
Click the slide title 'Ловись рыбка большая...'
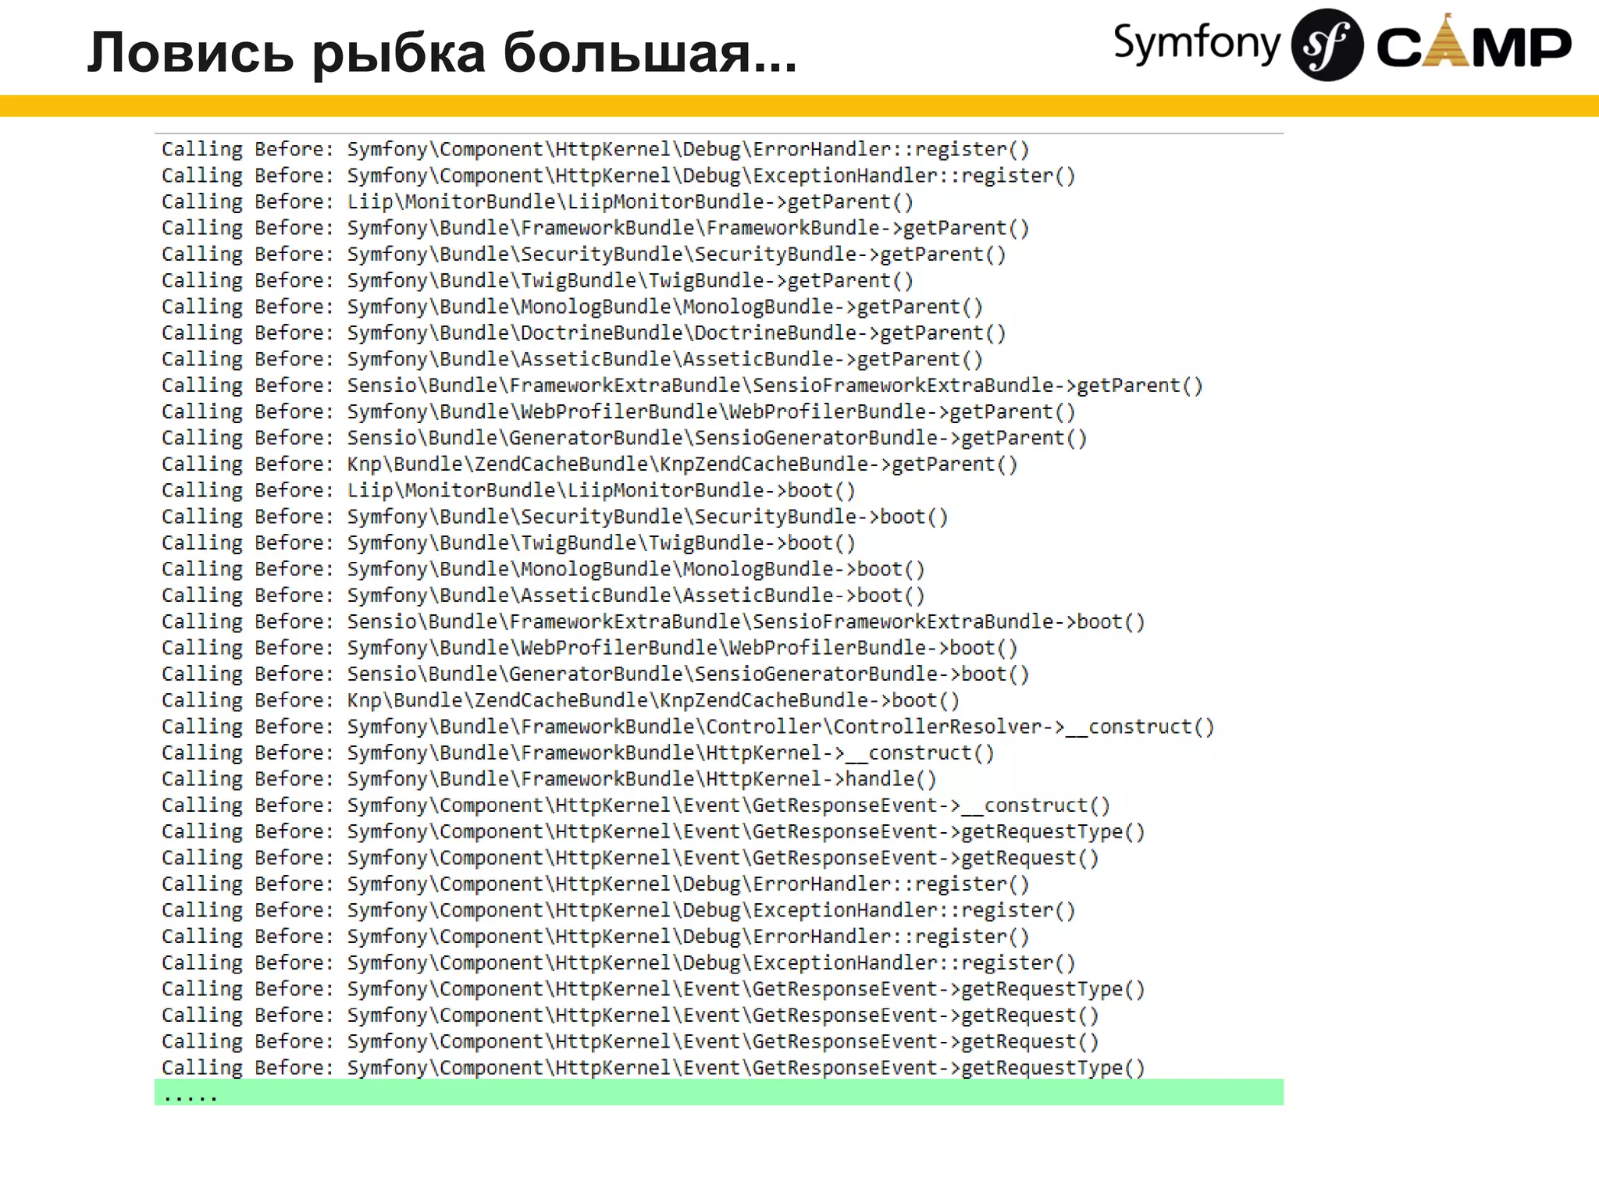[442, 53]
